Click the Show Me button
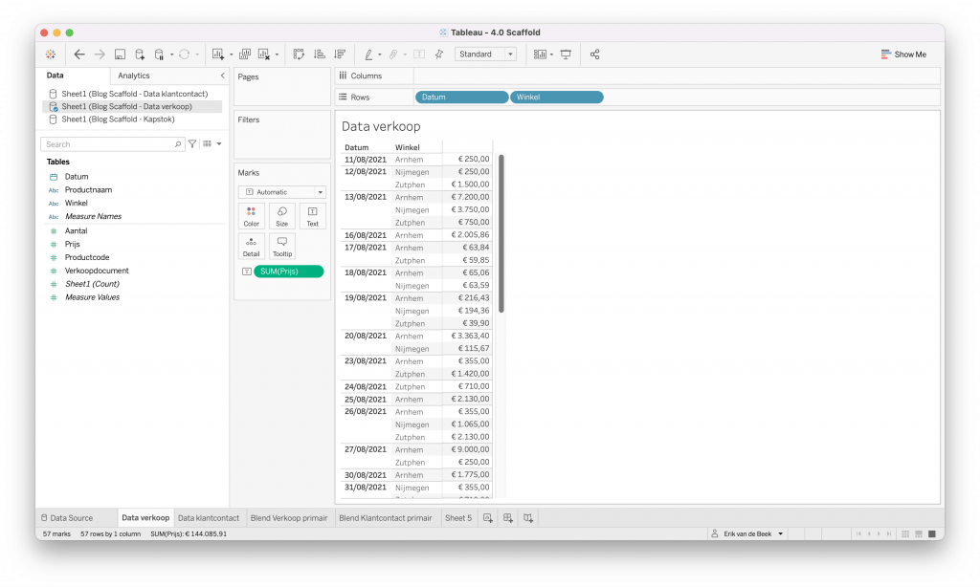The width and height of the screenshot is (980, 587). point(903,54)
